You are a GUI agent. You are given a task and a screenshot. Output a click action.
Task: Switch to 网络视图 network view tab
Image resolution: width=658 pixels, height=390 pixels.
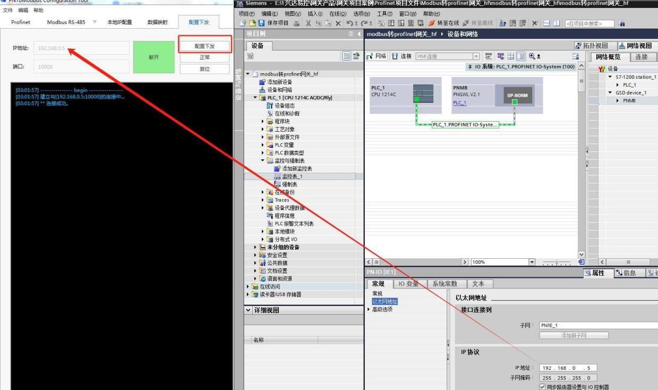tap(636, 46)
